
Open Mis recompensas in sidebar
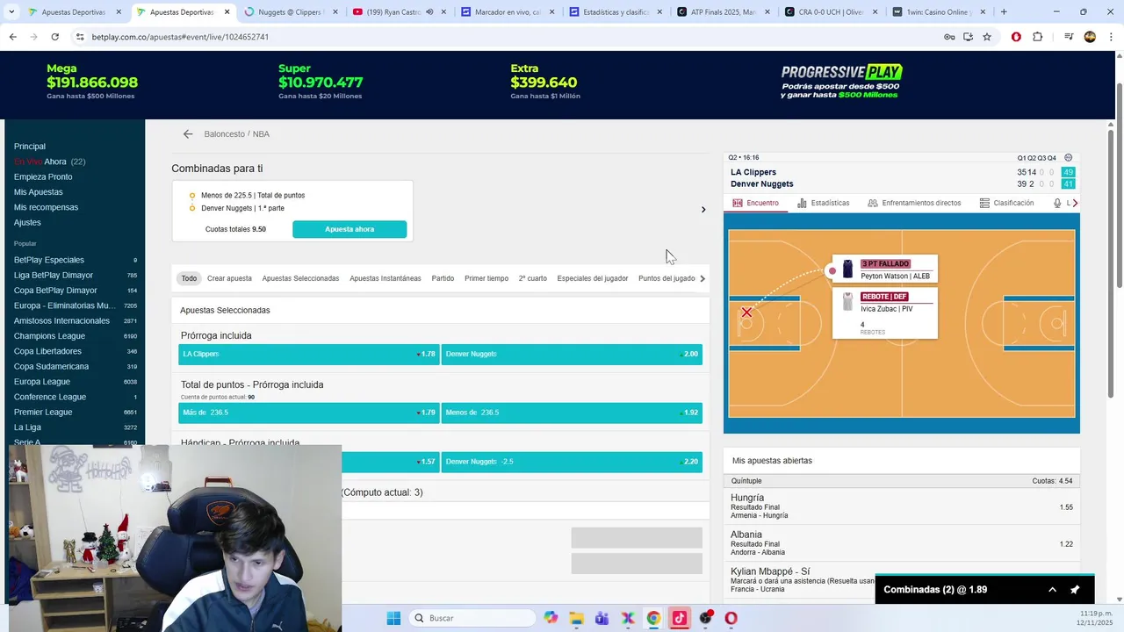tap(46, 207)
